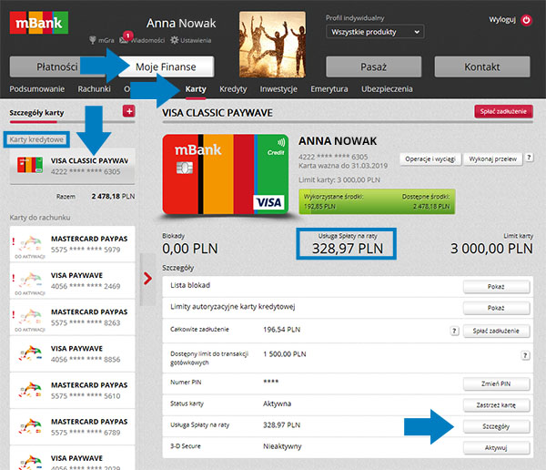Click Status karty Aktywna value
Screen dimensions: 546x470
(x=277, y=404)
